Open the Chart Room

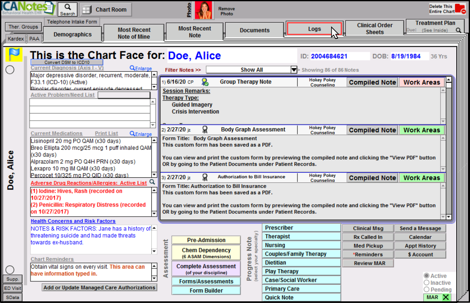[106, 10]
